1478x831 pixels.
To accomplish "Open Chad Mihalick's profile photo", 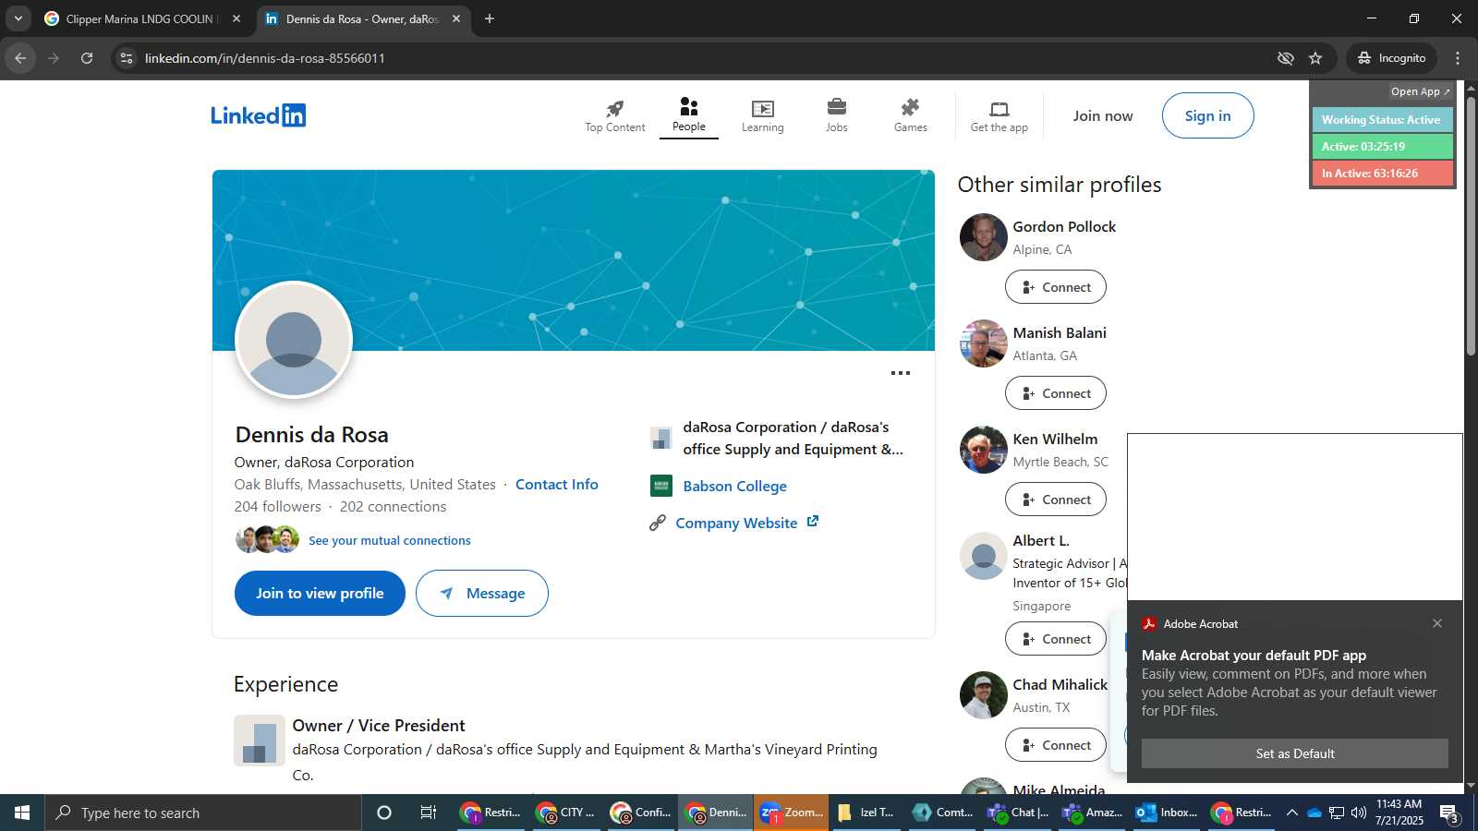I will 983,695.
